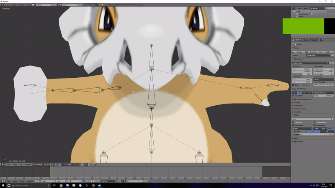The height and width of the screenshot is (188, 335).
Task: Open the Render tab camera icon in Properties
Action: coord(298,40)
